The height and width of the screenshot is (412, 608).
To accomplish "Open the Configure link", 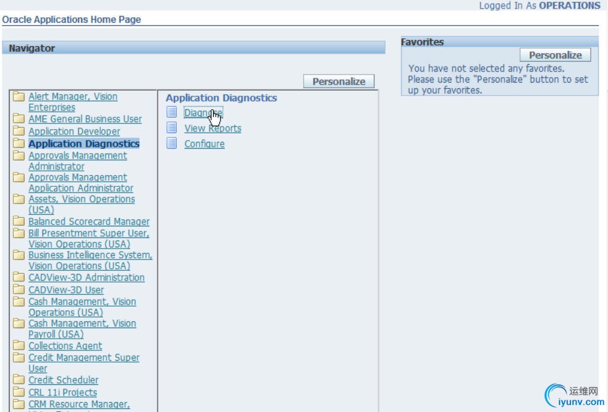I will [205, 144].
